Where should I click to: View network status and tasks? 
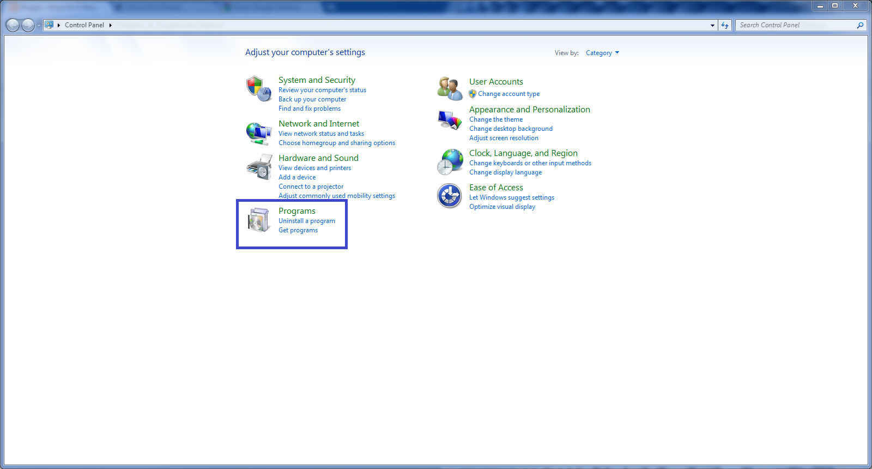(x=321, y=134)
